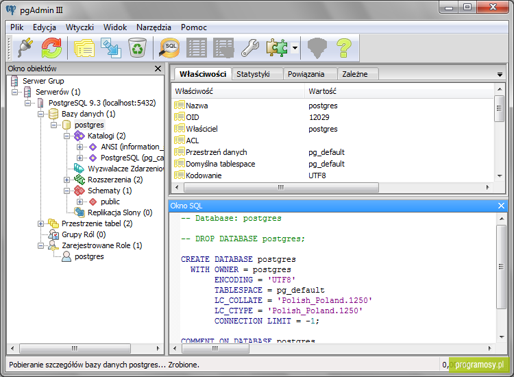Expand Przestrzenie tabel (2) node
This screenshot has width=514, height=377.
pyautogui.click(x=40, y=223)
